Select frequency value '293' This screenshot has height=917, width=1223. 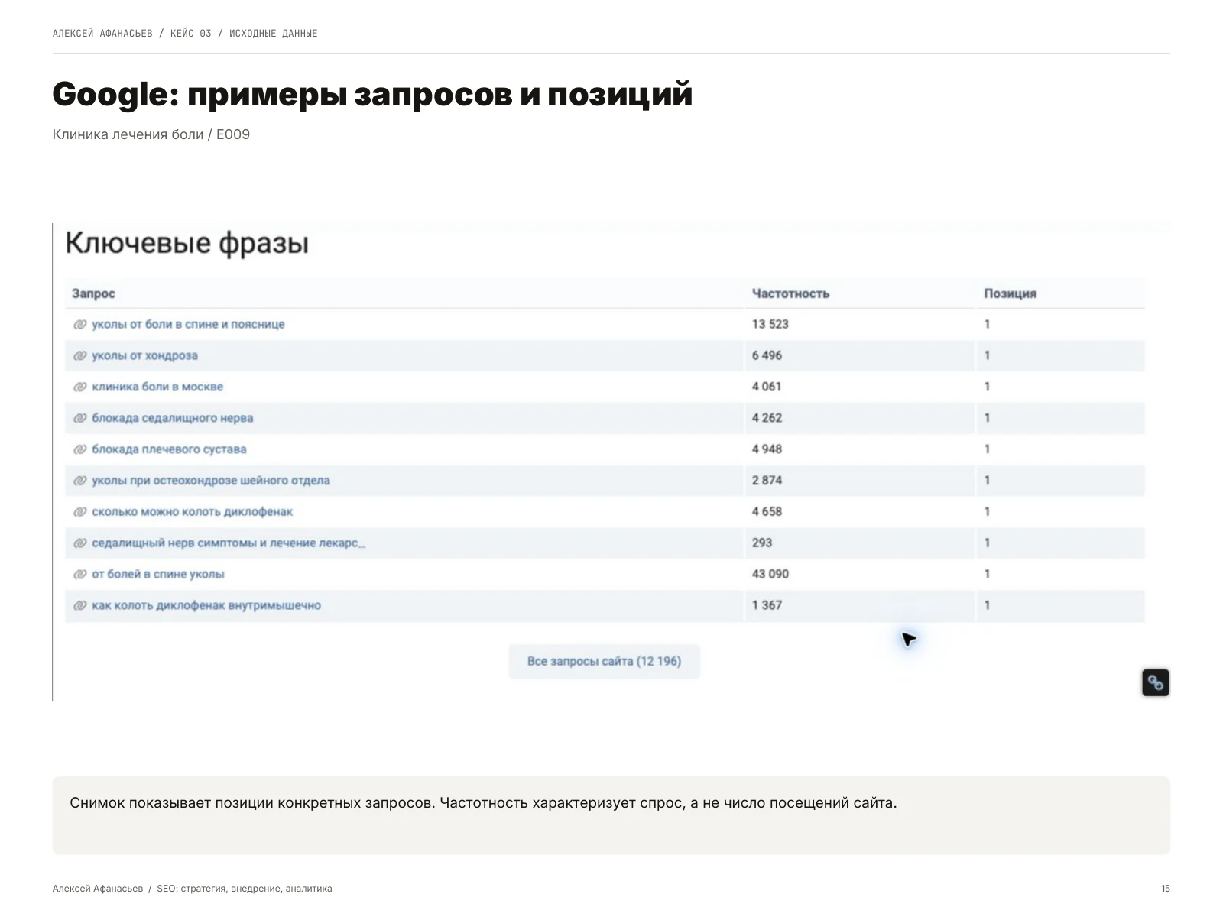pos(761,543)
